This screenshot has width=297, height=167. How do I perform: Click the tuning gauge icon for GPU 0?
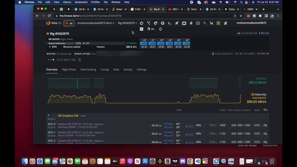point(265,125)
